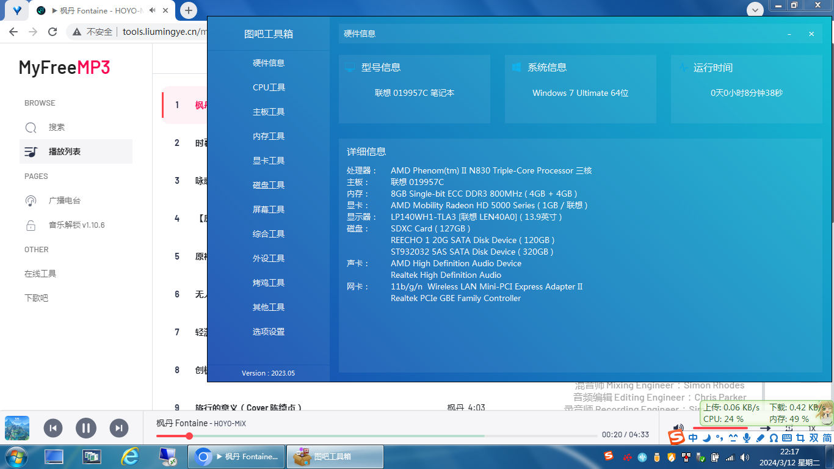Toggle Chinese punctuation mode on IME bar

(720, 438)
